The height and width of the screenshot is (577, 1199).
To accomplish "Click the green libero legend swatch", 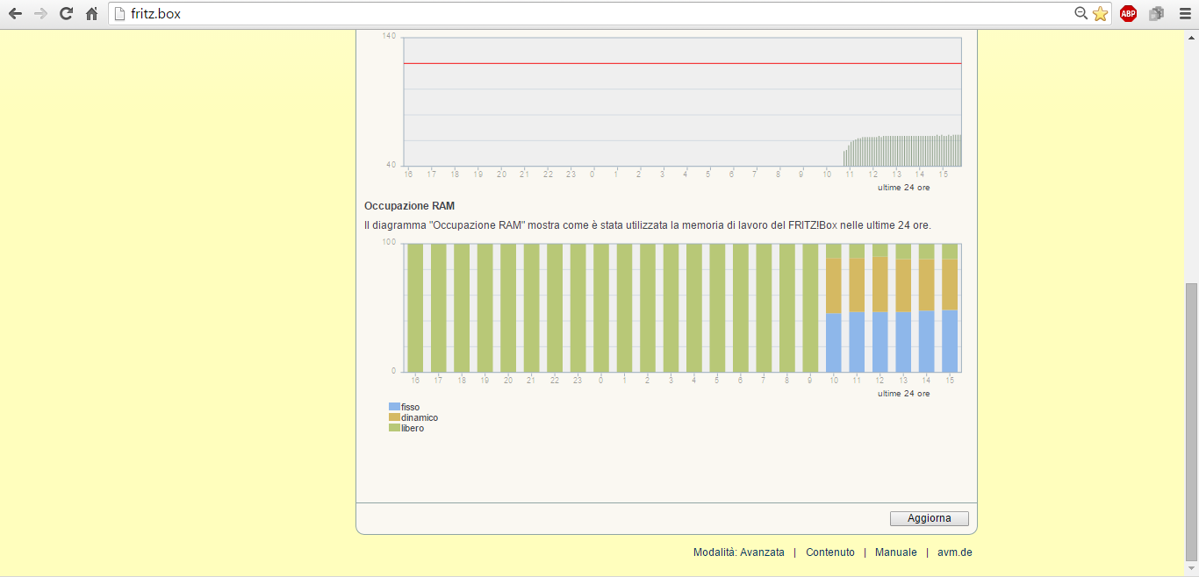I will click(394, 428).
